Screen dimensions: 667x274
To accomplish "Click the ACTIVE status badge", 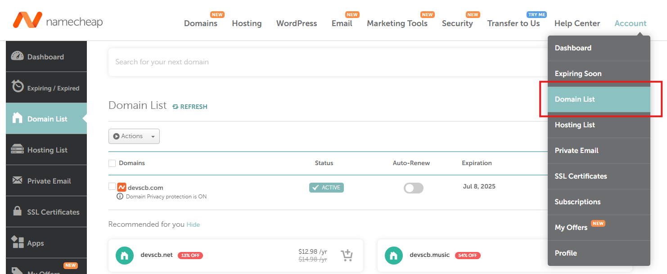I will (x=326, y=188).
